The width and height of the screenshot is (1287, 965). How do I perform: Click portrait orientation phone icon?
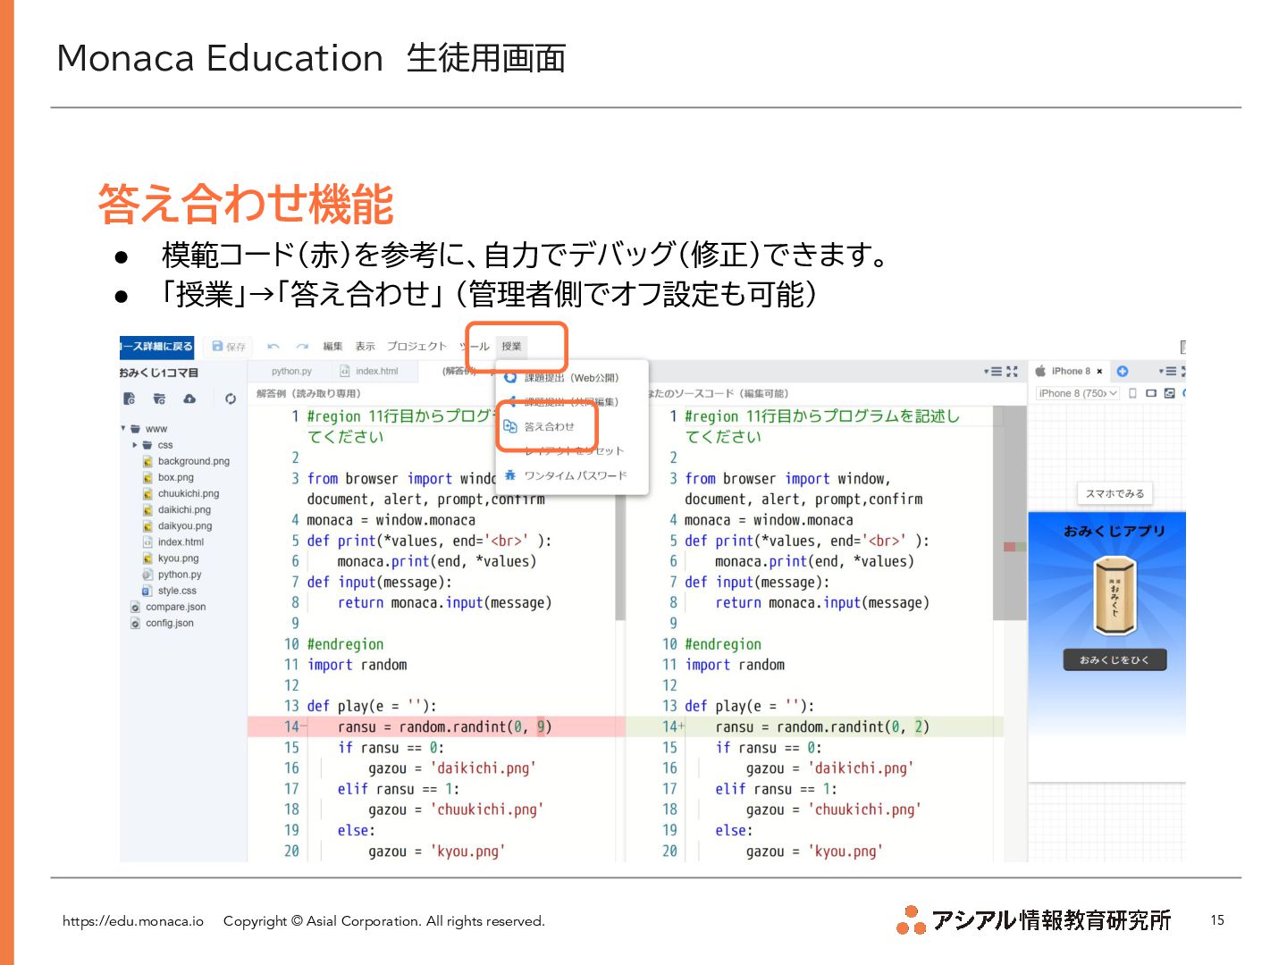tap(1133, 393)
